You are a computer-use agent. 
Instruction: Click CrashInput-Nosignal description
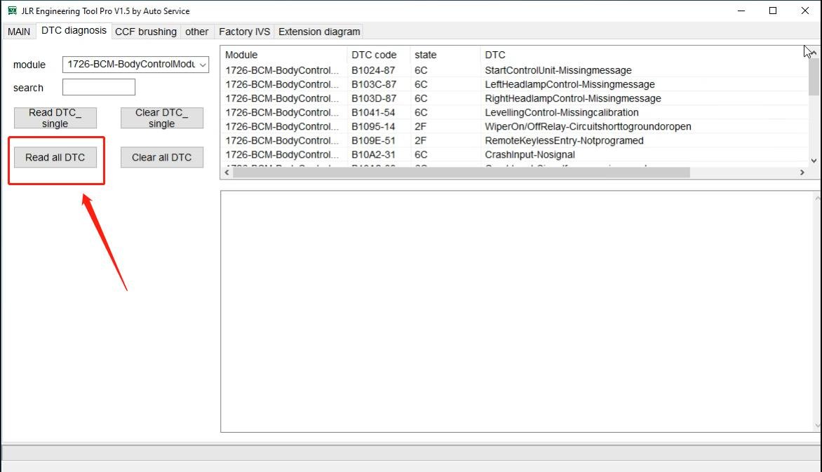point(530,155)
